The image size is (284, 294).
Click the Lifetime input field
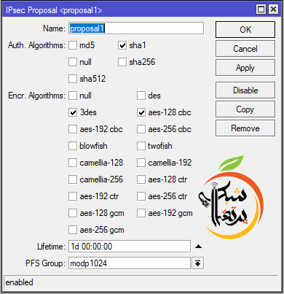[130, 247]
